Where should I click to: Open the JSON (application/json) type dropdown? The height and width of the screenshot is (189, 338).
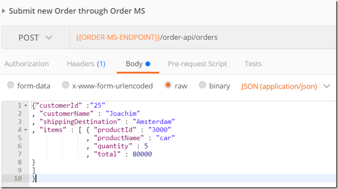click(286, 86)
